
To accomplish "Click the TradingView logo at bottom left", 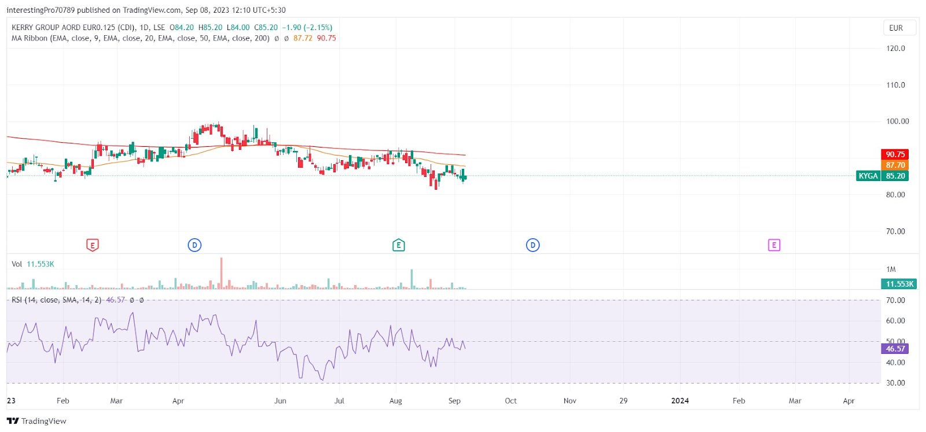I will tap(36, 421).
